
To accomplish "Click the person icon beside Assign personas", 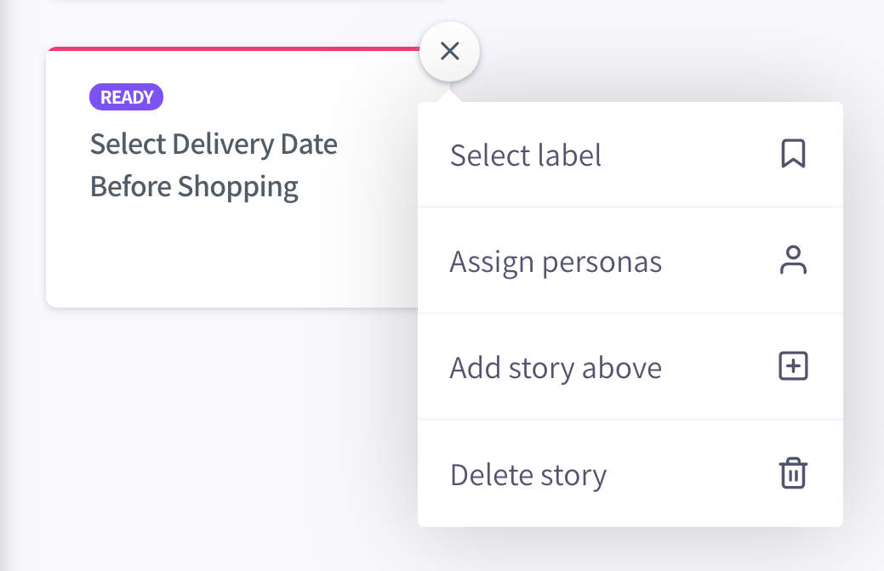I will pyautogui.click(x=793, y=260).
